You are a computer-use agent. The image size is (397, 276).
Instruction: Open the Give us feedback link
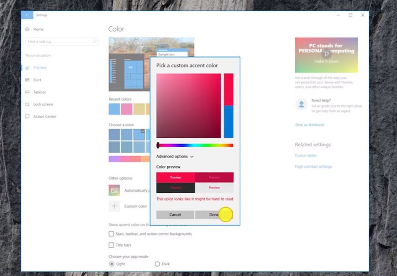[309, 125]
